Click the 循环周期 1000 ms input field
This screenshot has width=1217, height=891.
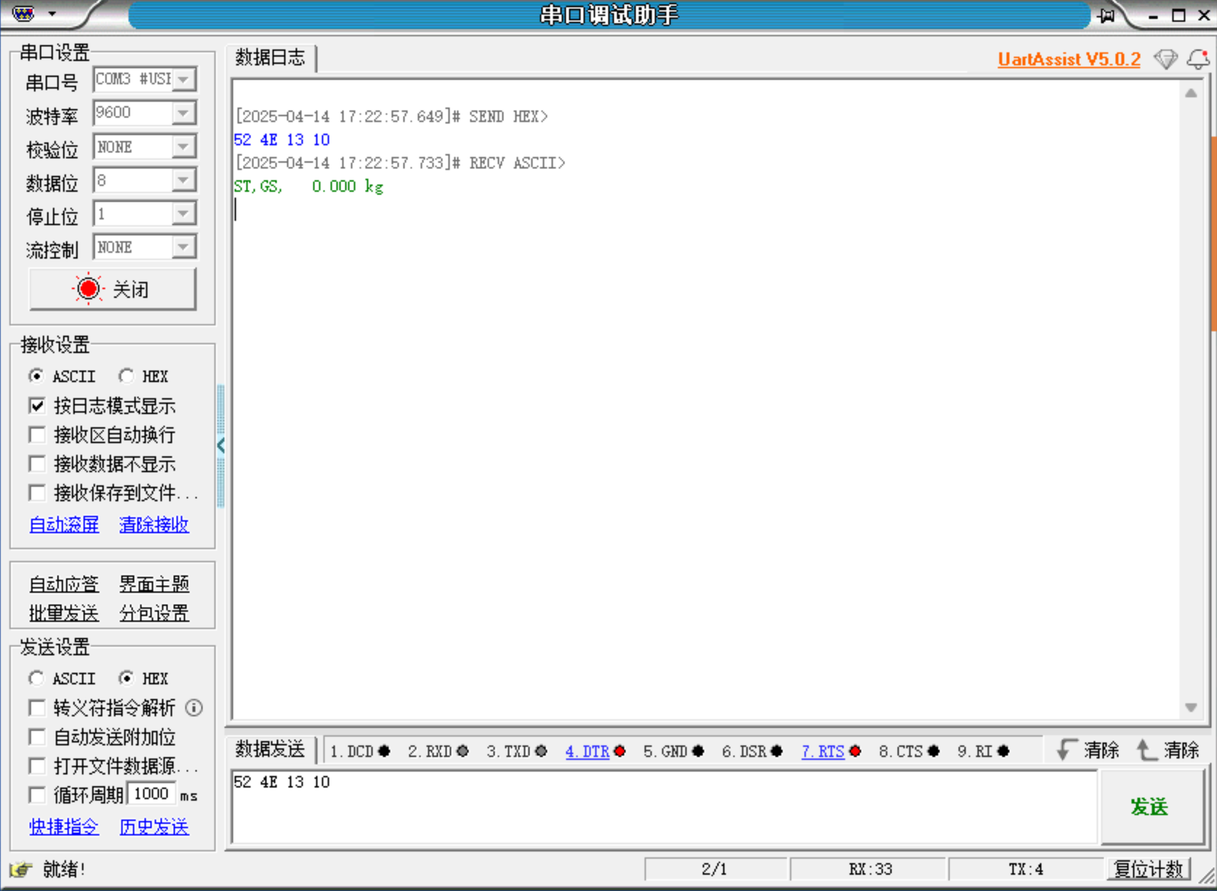click(x=151, y=794)
